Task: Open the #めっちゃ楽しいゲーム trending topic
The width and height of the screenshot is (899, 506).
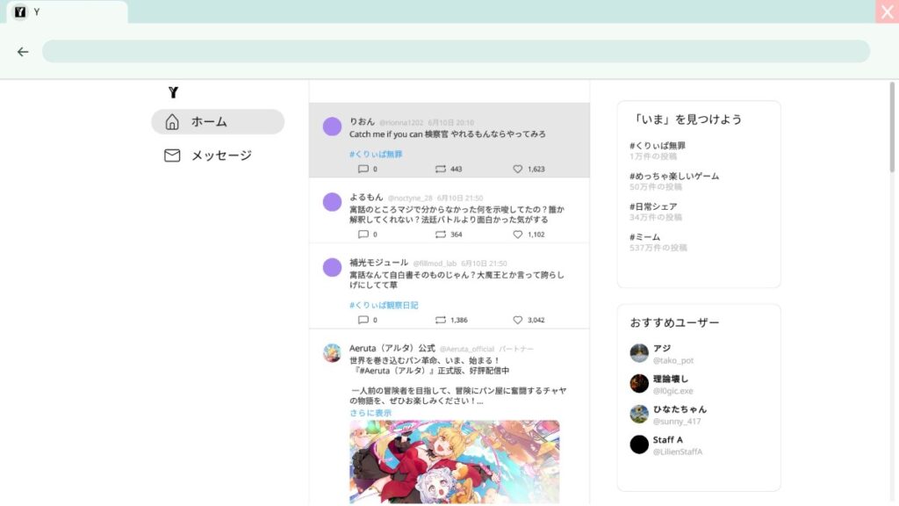Action: pyautogui.click(x=673, y=176)
